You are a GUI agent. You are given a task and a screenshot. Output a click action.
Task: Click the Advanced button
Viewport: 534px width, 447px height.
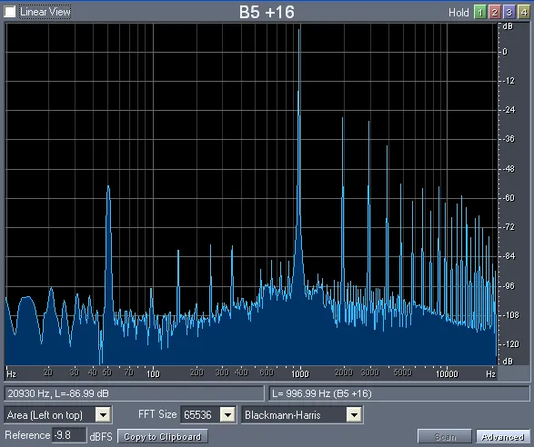coord(503,437)
